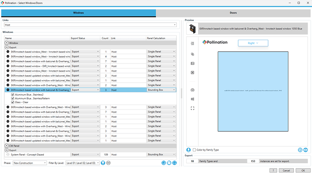312x174 pixels.
Task: Collapse the CW Panel group
Action: tap(7, 146)
